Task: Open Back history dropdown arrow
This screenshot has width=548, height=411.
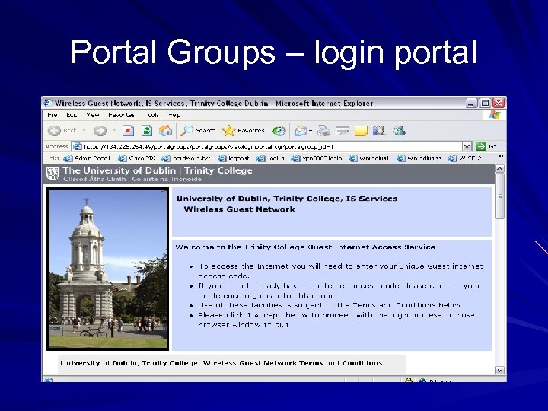Action: tap(84, 131)
